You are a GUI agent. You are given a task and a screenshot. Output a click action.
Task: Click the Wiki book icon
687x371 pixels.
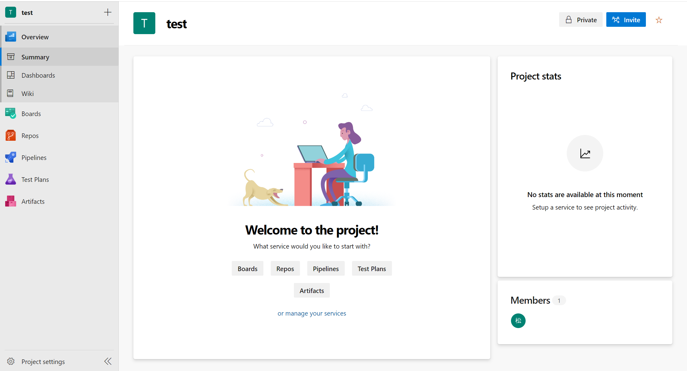tap(10, 94)
